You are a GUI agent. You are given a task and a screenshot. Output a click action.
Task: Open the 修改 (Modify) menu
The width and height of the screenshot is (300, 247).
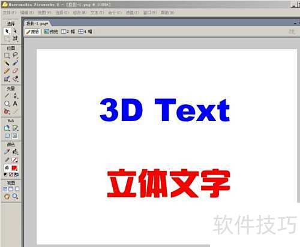tap(80, 13)
